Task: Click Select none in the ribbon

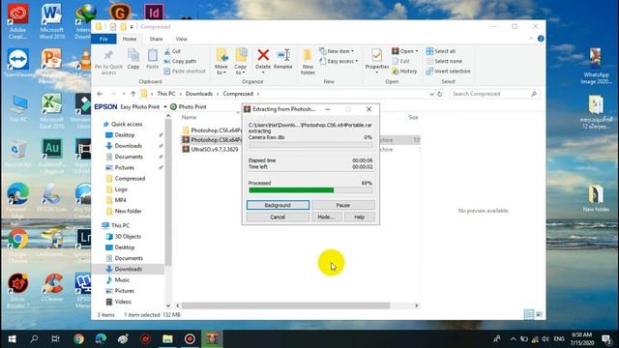Action: tap(444, 61)
